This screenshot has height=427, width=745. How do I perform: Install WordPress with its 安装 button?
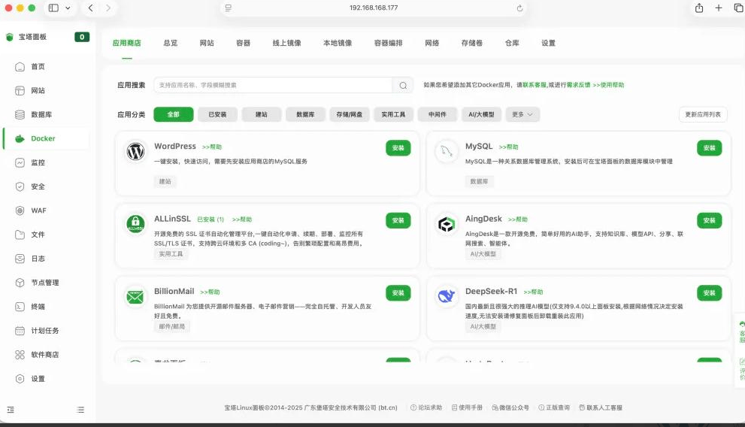click(x=398, y=148)
